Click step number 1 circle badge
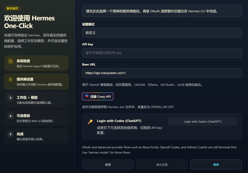Image resolution: width=248 pixels, height=173 pixels. (11, 61)
